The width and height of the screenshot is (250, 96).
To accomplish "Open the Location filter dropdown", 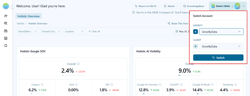I will (x=74, y=31).
